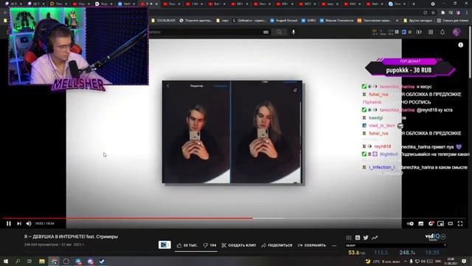Open browser extensions puzzle icon
472x266 pixels.
pyautogui.click(x=442, y=13)
